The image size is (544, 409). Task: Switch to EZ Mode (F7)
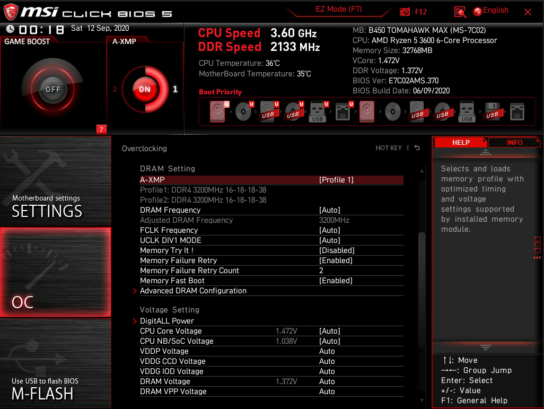(x=338, y=9)
